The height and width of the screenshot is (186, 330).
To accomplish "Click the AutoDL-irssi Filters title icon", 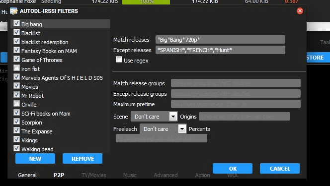I will tap(14, 11).
